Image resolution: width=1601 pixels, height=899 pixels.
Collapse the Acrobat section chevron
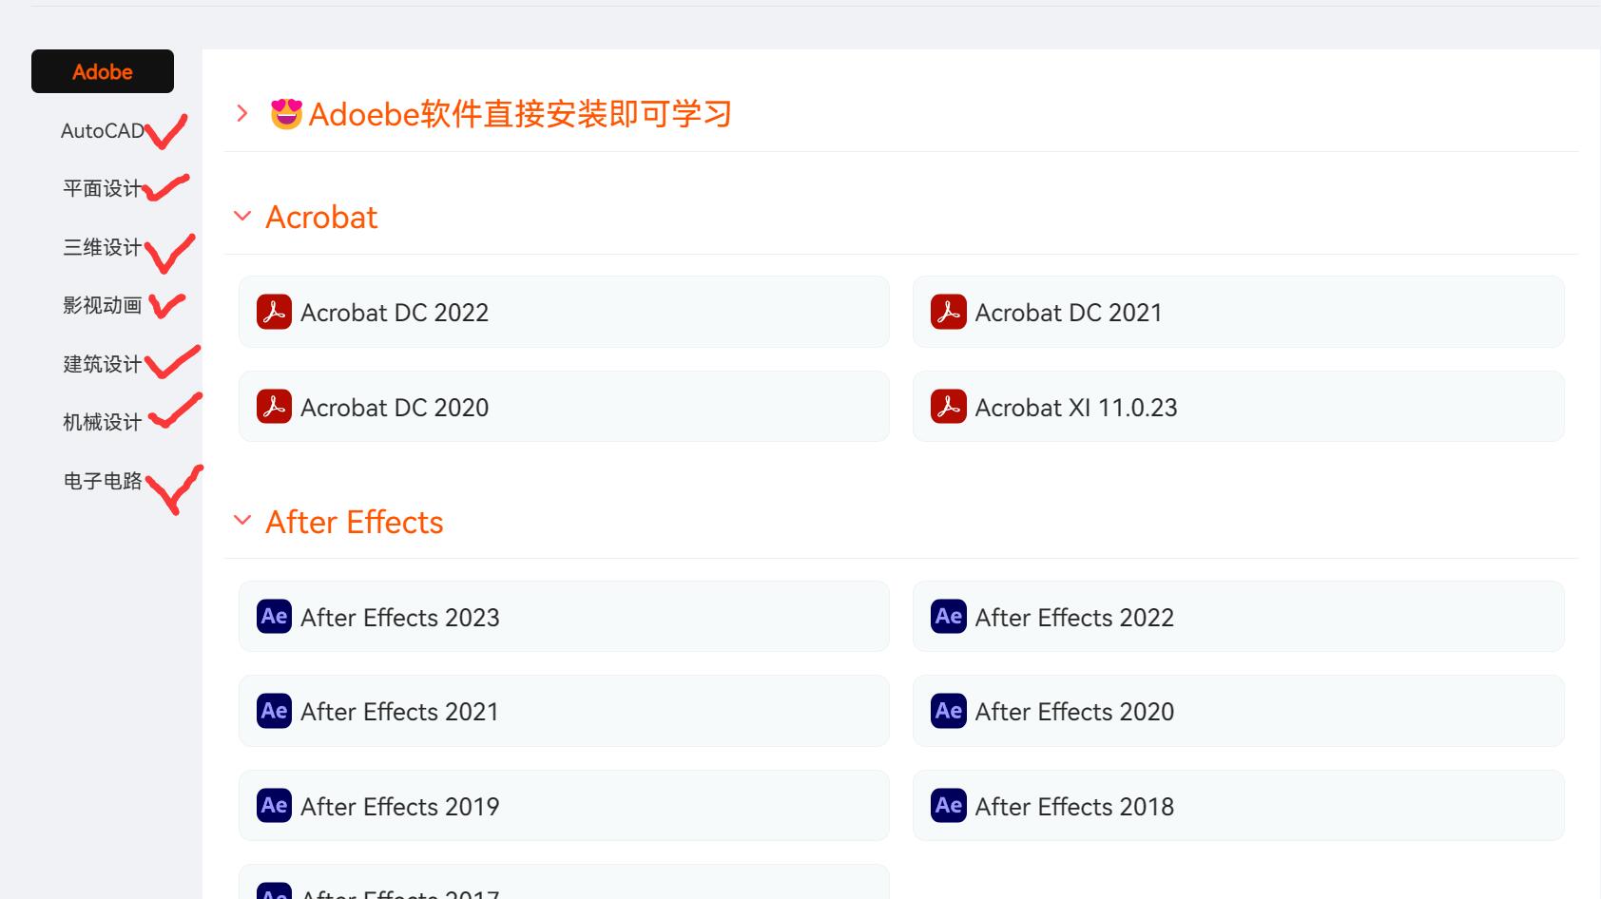[x=242, y=217]
